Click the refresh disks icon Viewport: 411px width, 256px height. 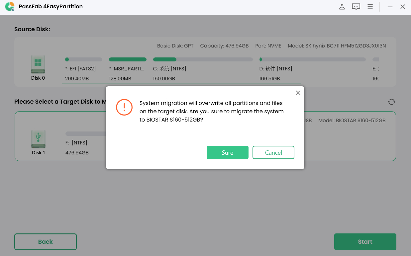click(391, 102)
